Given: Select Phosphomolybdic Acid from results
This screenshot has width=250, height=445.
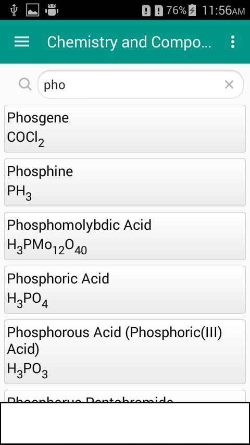Looking at the screenshot, I should (125, 236).
